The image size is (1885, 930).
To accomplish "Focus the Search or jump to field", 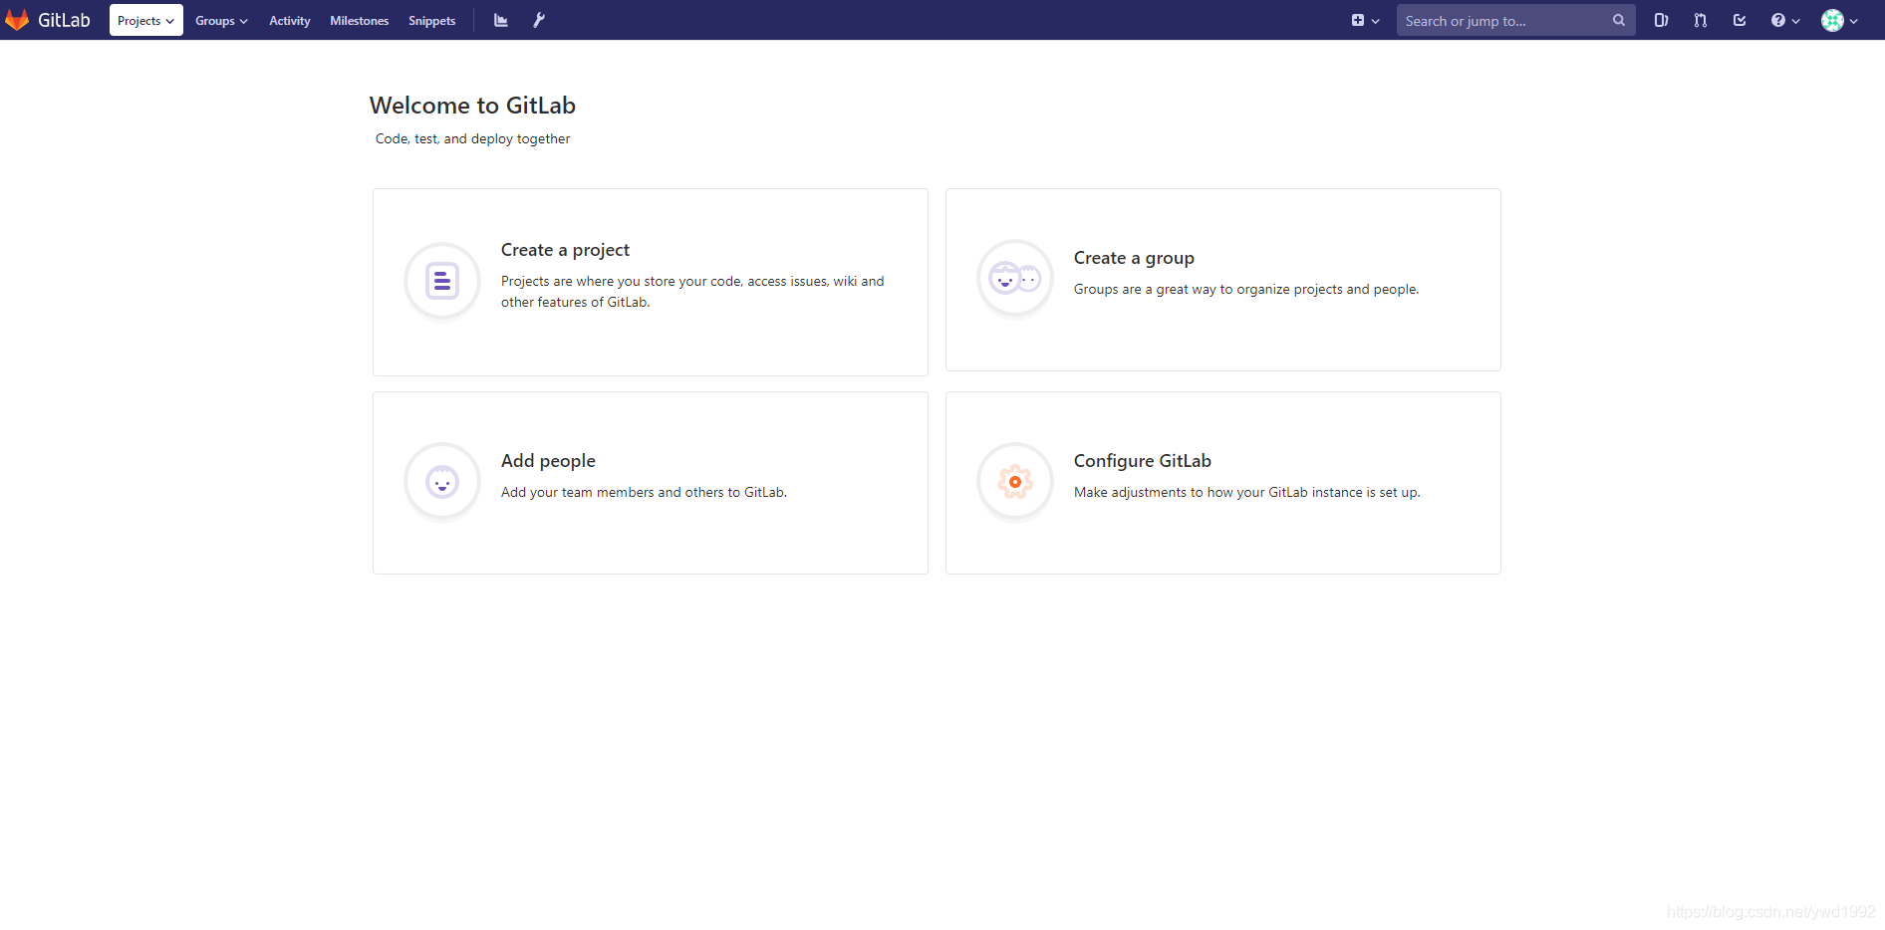I will click(x=1515, y=20).
